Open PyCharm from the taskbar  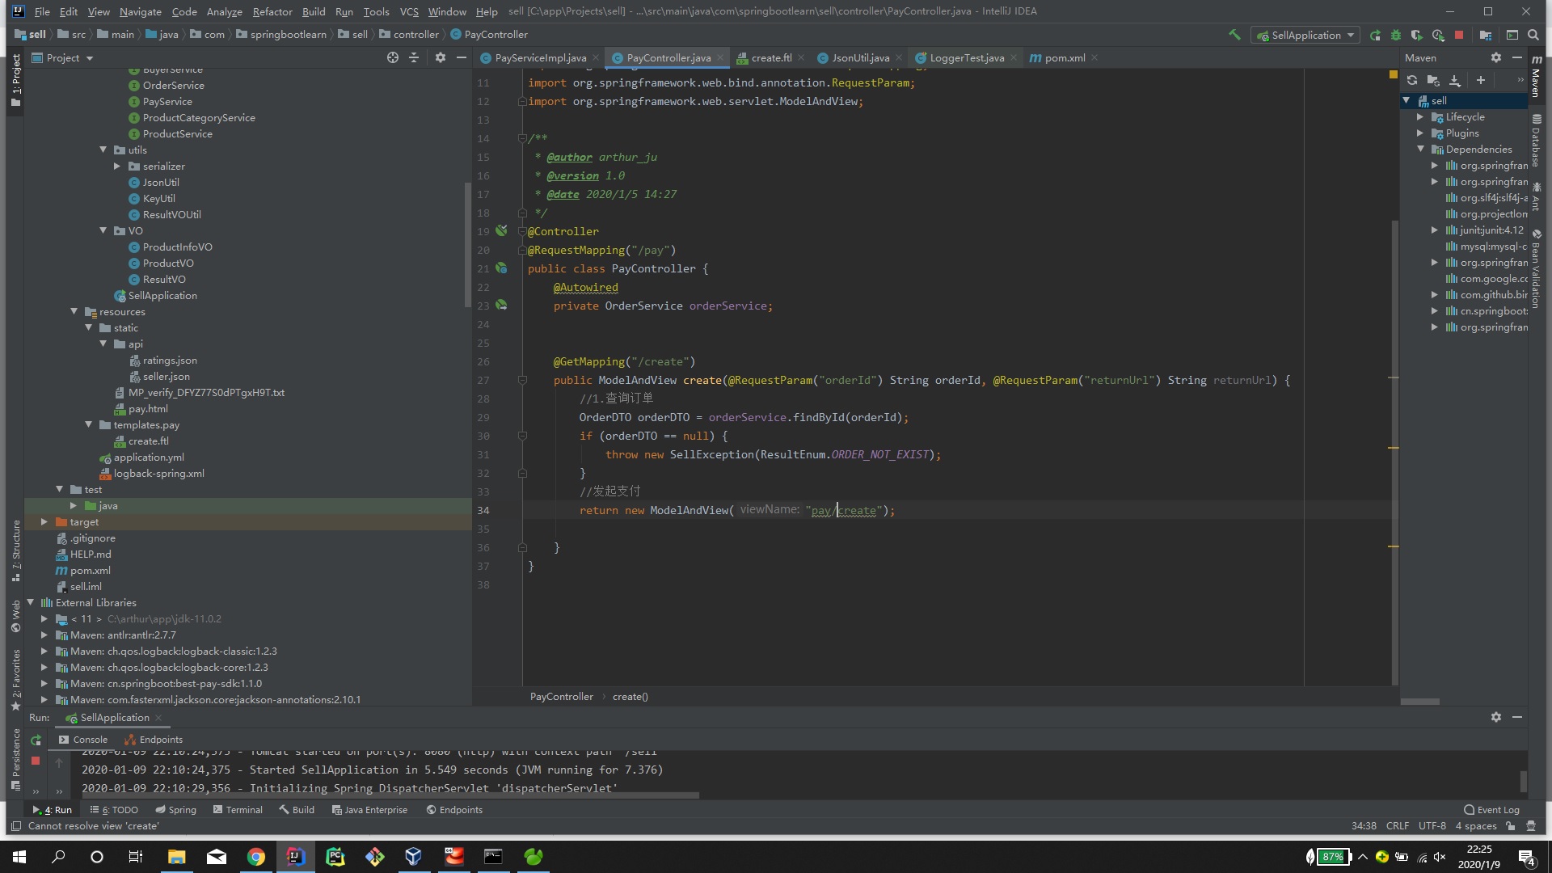[x=335, y=857]
